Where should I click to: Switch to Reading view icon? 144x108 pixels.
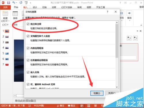pyautogui.click(x=95, y=106)
